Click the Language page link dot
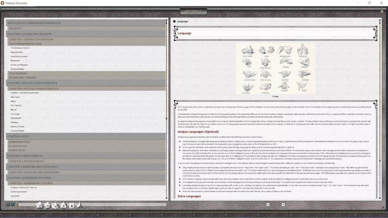This screenshot has height=218, width=388. (174, 21)
